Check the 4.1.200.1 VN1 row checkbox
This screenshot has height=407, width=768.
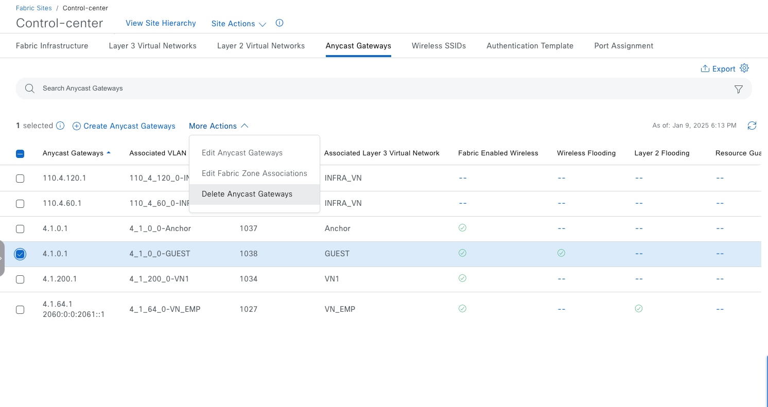20,279
